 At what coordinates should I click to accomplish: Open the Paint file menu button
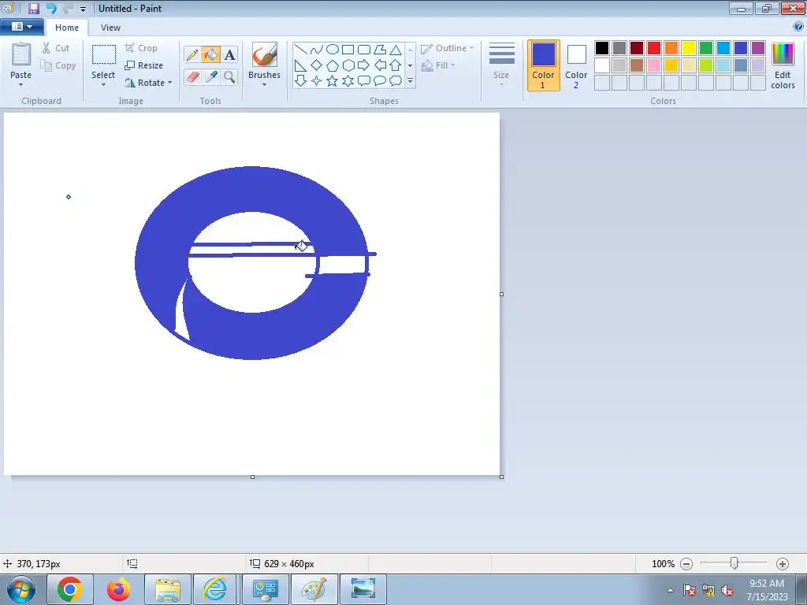click(21, 27)
